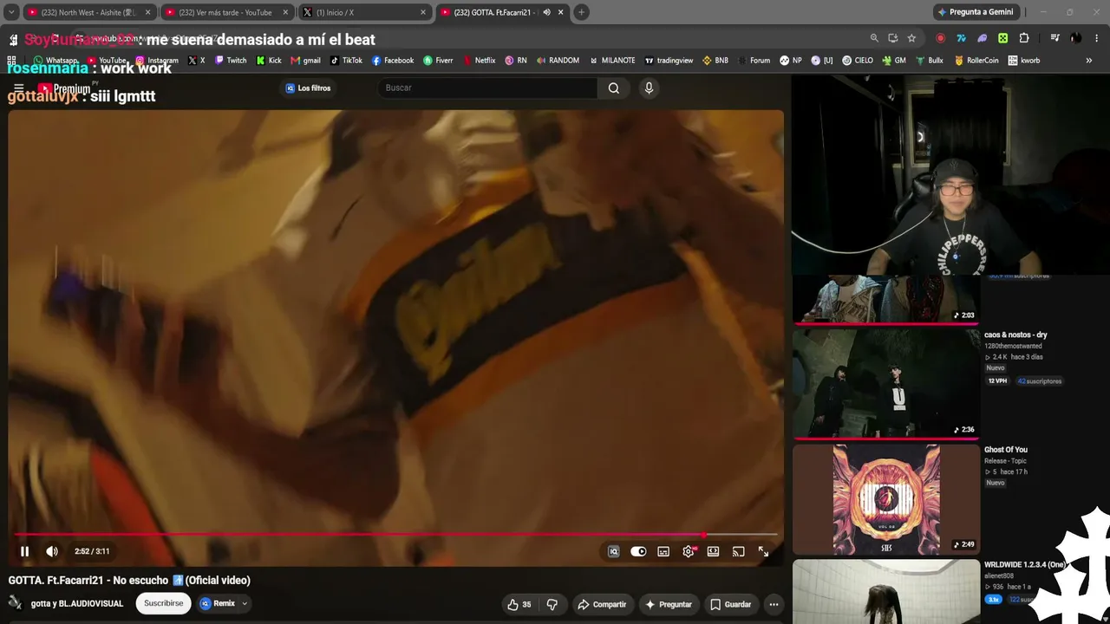Image resolution: width=1110 pixels, height=624 pixels.
Task: Cast the video to a TV device
Action: tap(738, 551)
